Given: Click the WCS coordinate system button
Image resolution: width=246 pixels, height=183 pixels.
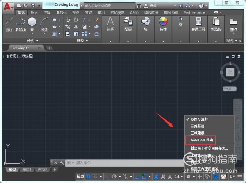Looking at the screenshot, I should pyautogui.click(x=230, y=89).
